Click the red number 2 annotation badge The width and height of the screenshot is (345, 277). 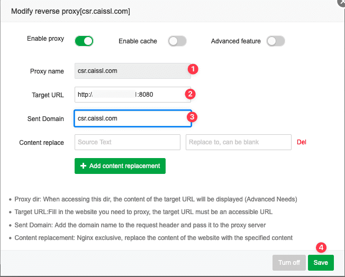click(190, 94)
